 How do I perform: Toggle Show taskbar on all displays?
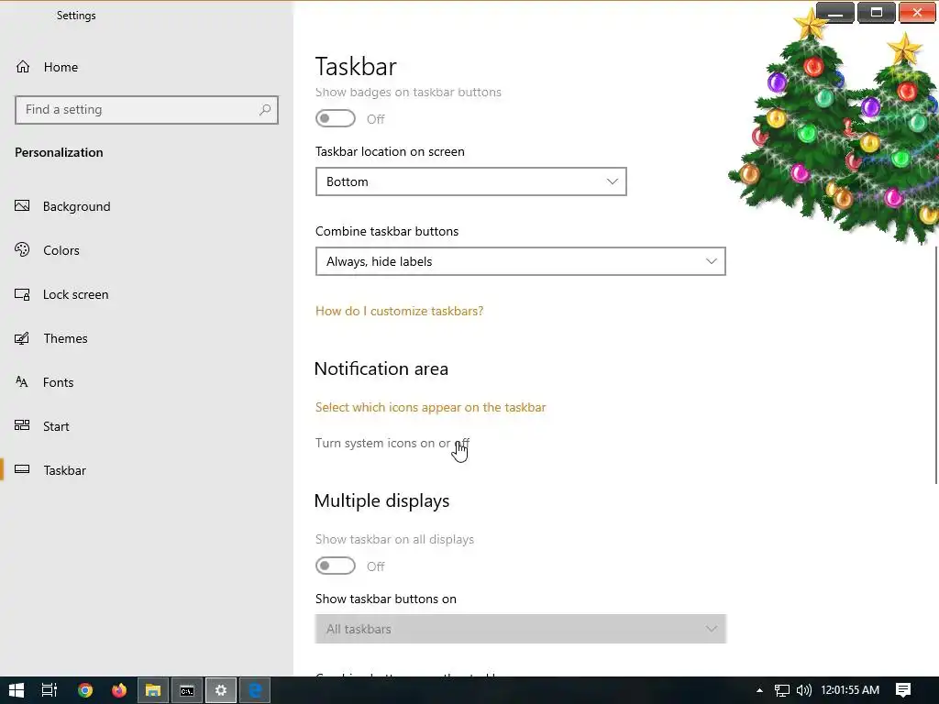336,566
